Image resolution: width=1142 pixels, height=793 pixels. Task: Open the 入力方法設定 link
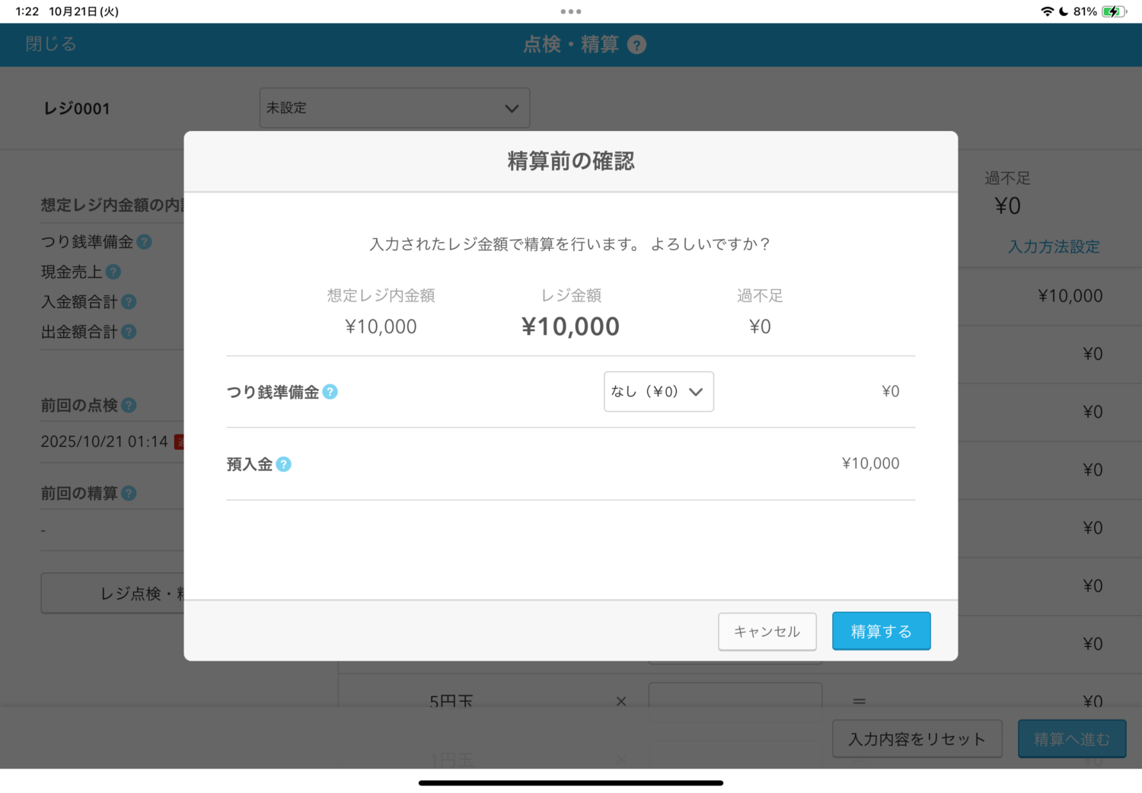(x=1054, y=247)
